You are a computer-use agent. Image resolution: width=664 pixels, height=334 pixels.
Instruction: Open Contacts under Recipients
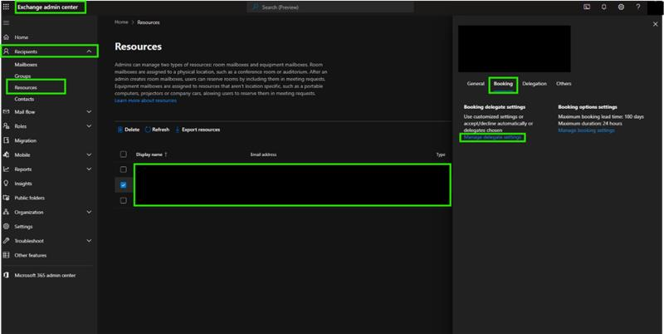[x=24, y=99]
